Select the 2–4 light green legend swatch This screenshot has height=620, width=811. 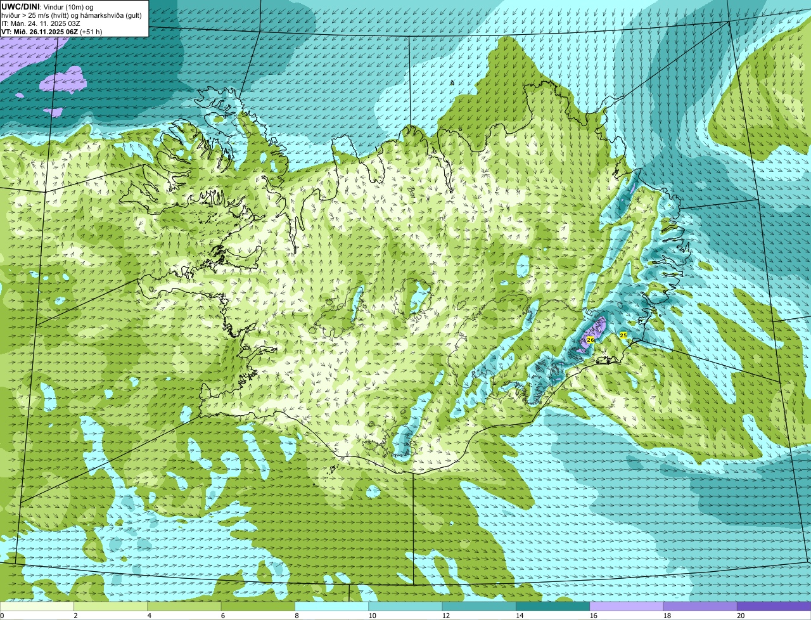(111, 606)
